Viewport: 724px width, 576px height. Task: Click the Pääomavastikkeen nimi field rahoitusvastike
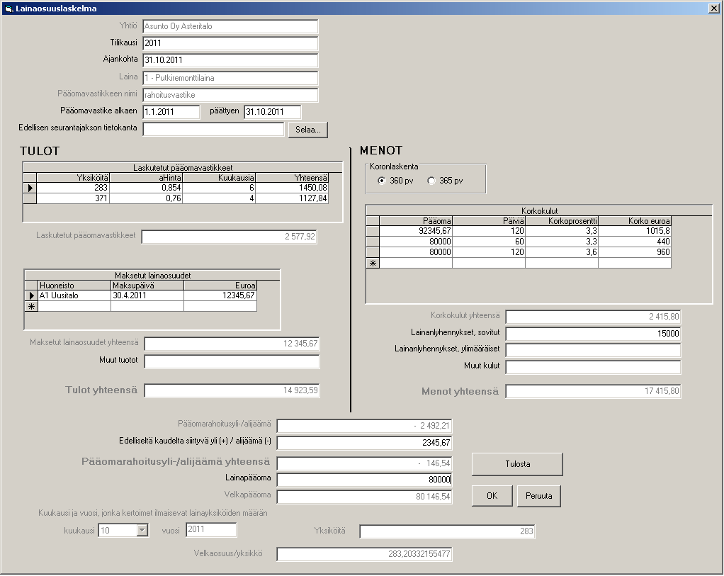[230, 95]
